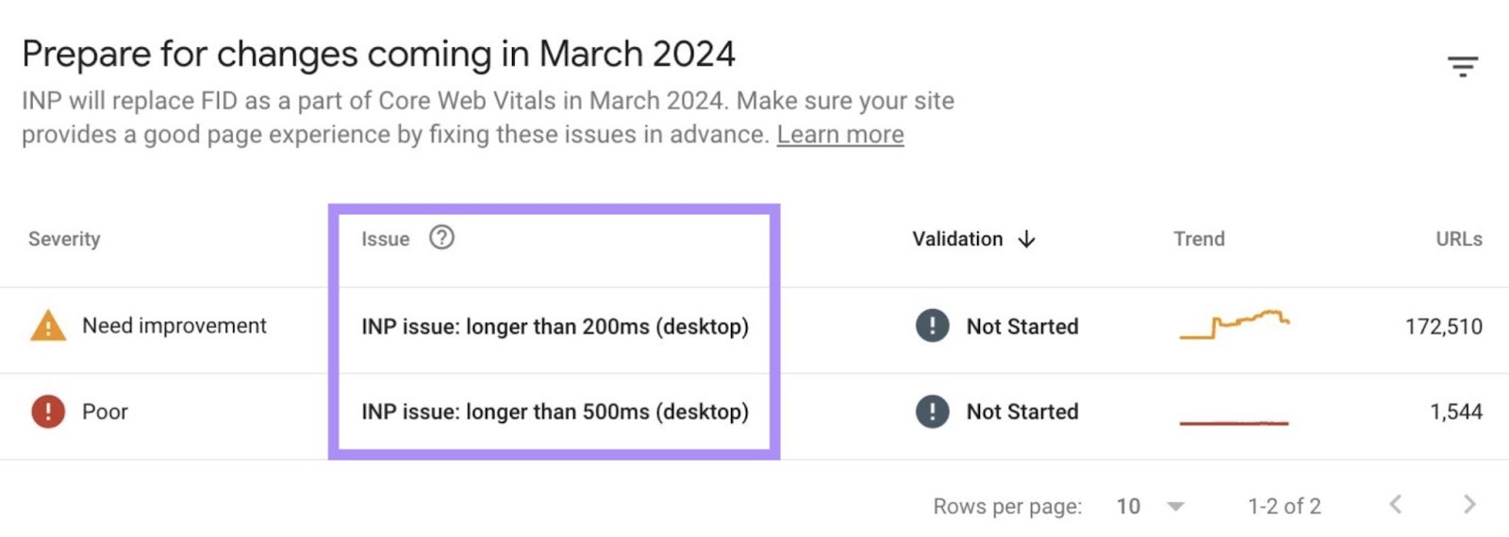1509x537 pixels.
Task: Click the red Poor severity icon
Action: (48, 412)
